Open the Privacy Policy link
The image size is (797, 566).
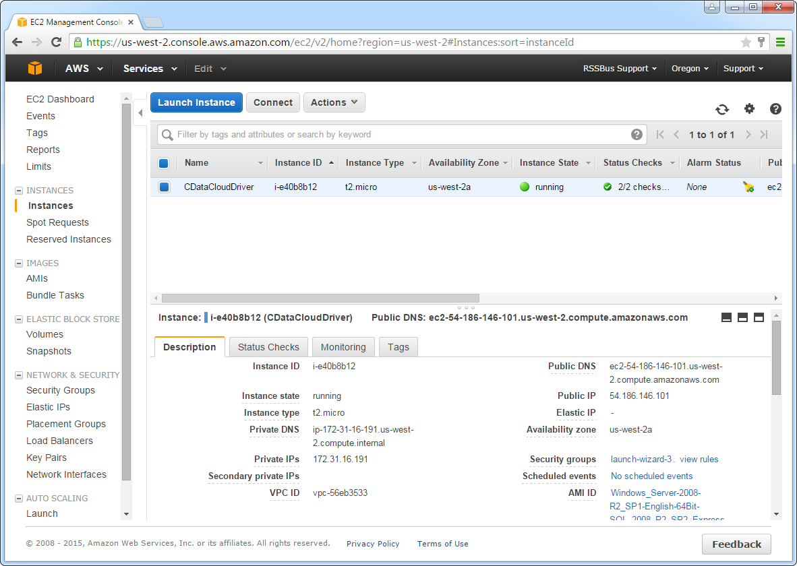[373, 544]
